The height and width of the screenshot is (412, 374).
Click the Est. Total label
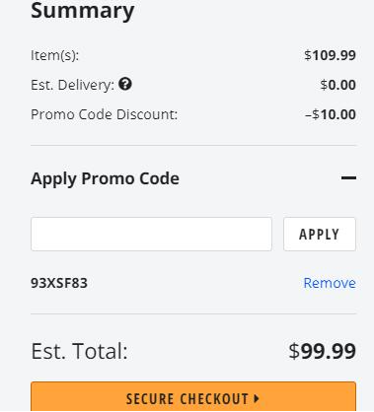coord(79,351)
